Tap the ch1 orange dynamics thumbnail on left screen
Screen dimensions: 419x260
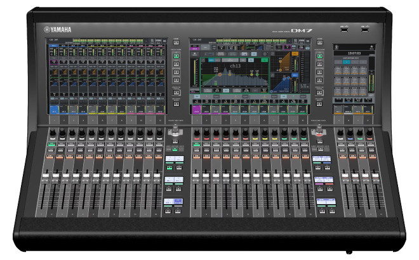[54, 72]
